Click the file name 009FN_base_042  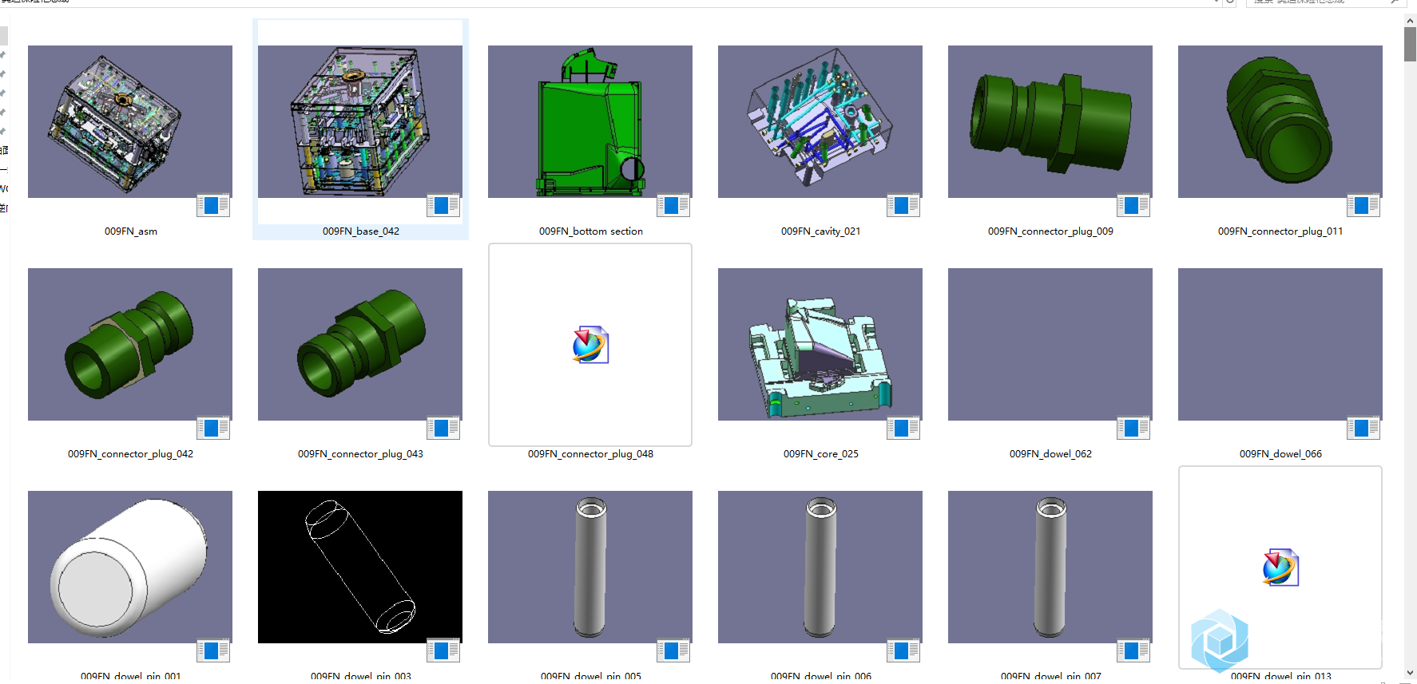point(361,231)
